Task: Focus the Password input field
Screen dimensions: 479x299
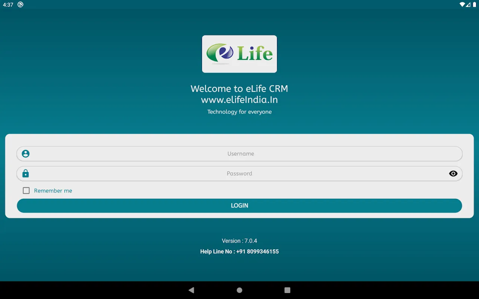Action: 239,173
